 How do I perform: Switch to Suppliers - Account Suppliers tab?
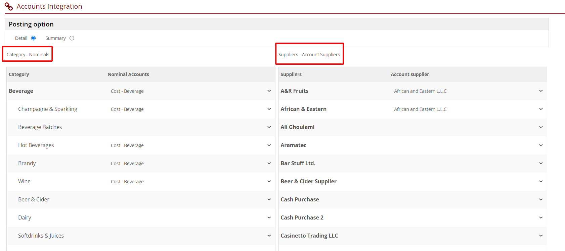(x=309, y=55)
